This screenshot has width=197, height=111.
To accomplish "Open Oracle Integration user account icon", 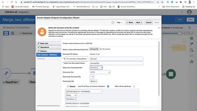I will coord(189,12).
